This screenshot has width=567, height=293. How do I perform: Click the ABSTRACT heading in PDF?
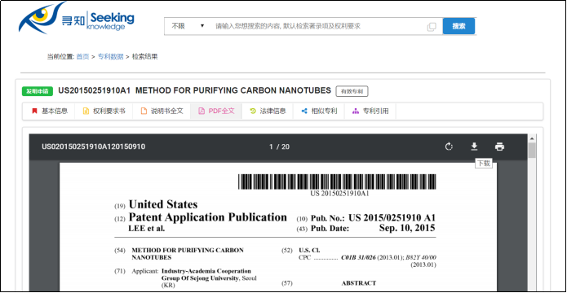coord(359,283)
